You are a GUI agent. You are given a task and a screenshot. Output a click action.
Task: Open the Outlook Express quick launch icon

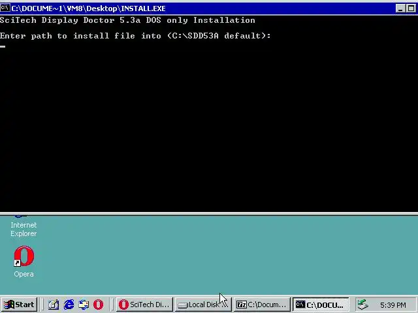tap(84, 305)
